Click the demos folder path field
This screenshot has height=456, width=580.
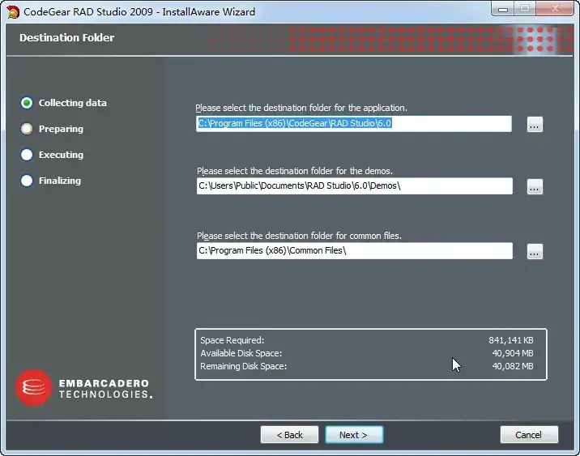355,185
